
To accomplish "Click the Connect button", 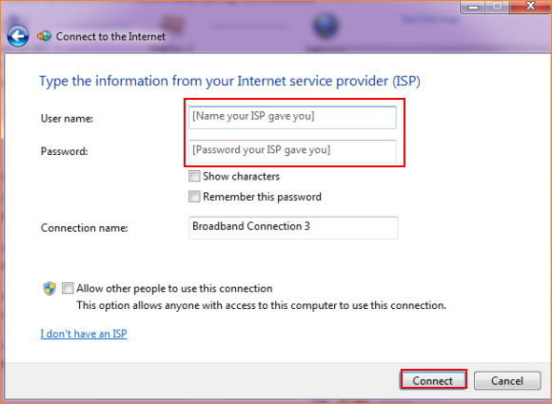I will pos(433,380).
